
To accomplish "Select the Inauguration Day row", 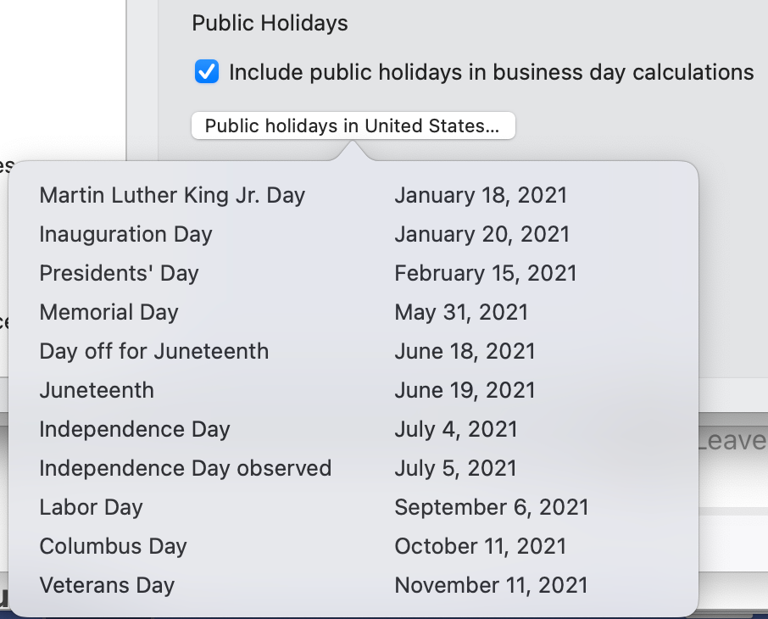I will pos(353,234).
